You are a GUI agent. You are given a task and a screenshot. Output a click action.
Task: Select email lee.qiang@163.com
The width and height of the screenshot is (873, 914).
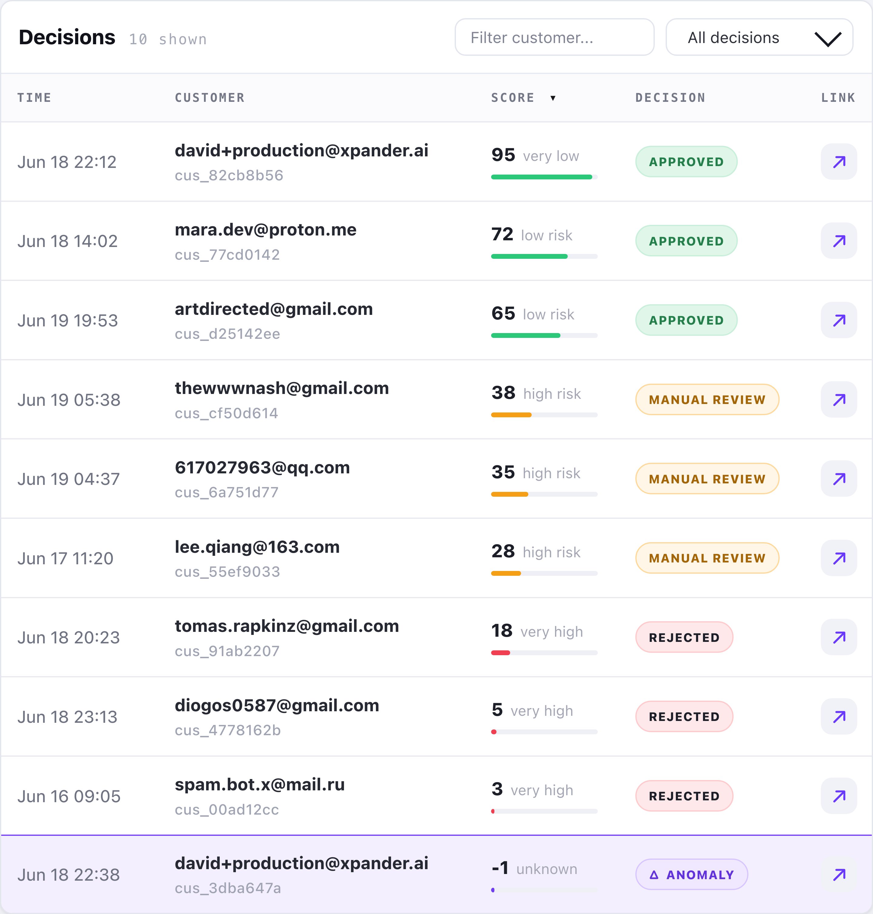tap(257, 547)
